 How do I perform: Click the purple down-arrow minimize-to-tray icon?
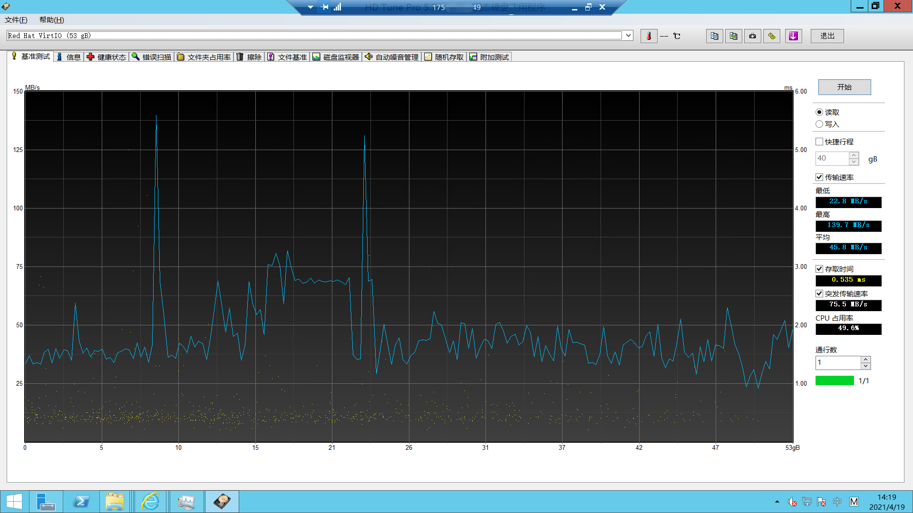(x=793, y=36)
